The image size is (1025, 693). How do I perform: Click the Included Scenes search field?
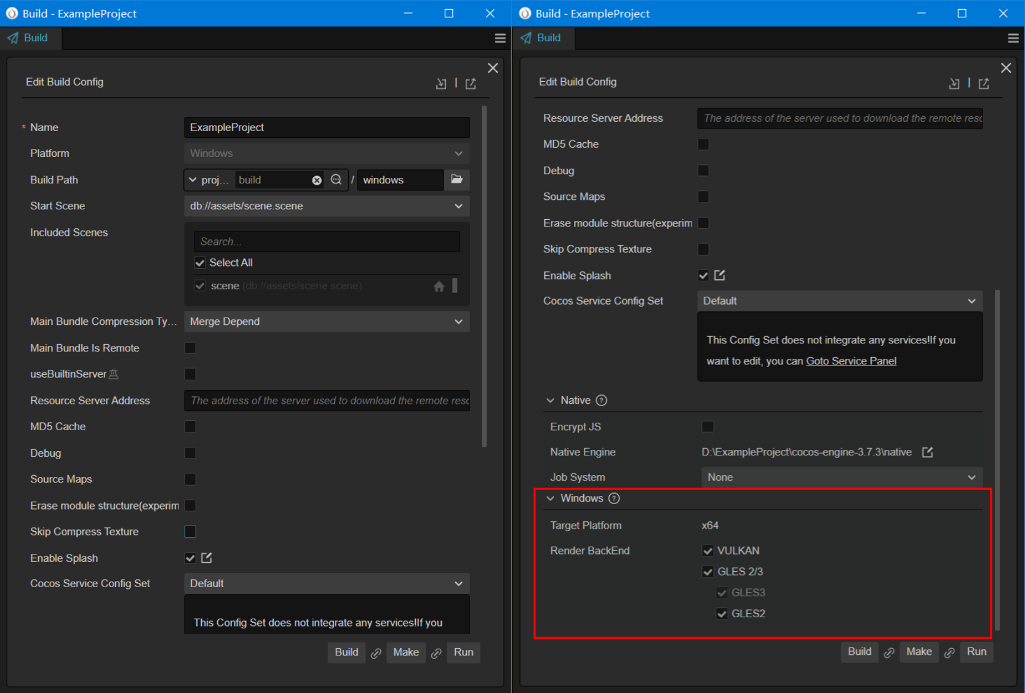327,242
